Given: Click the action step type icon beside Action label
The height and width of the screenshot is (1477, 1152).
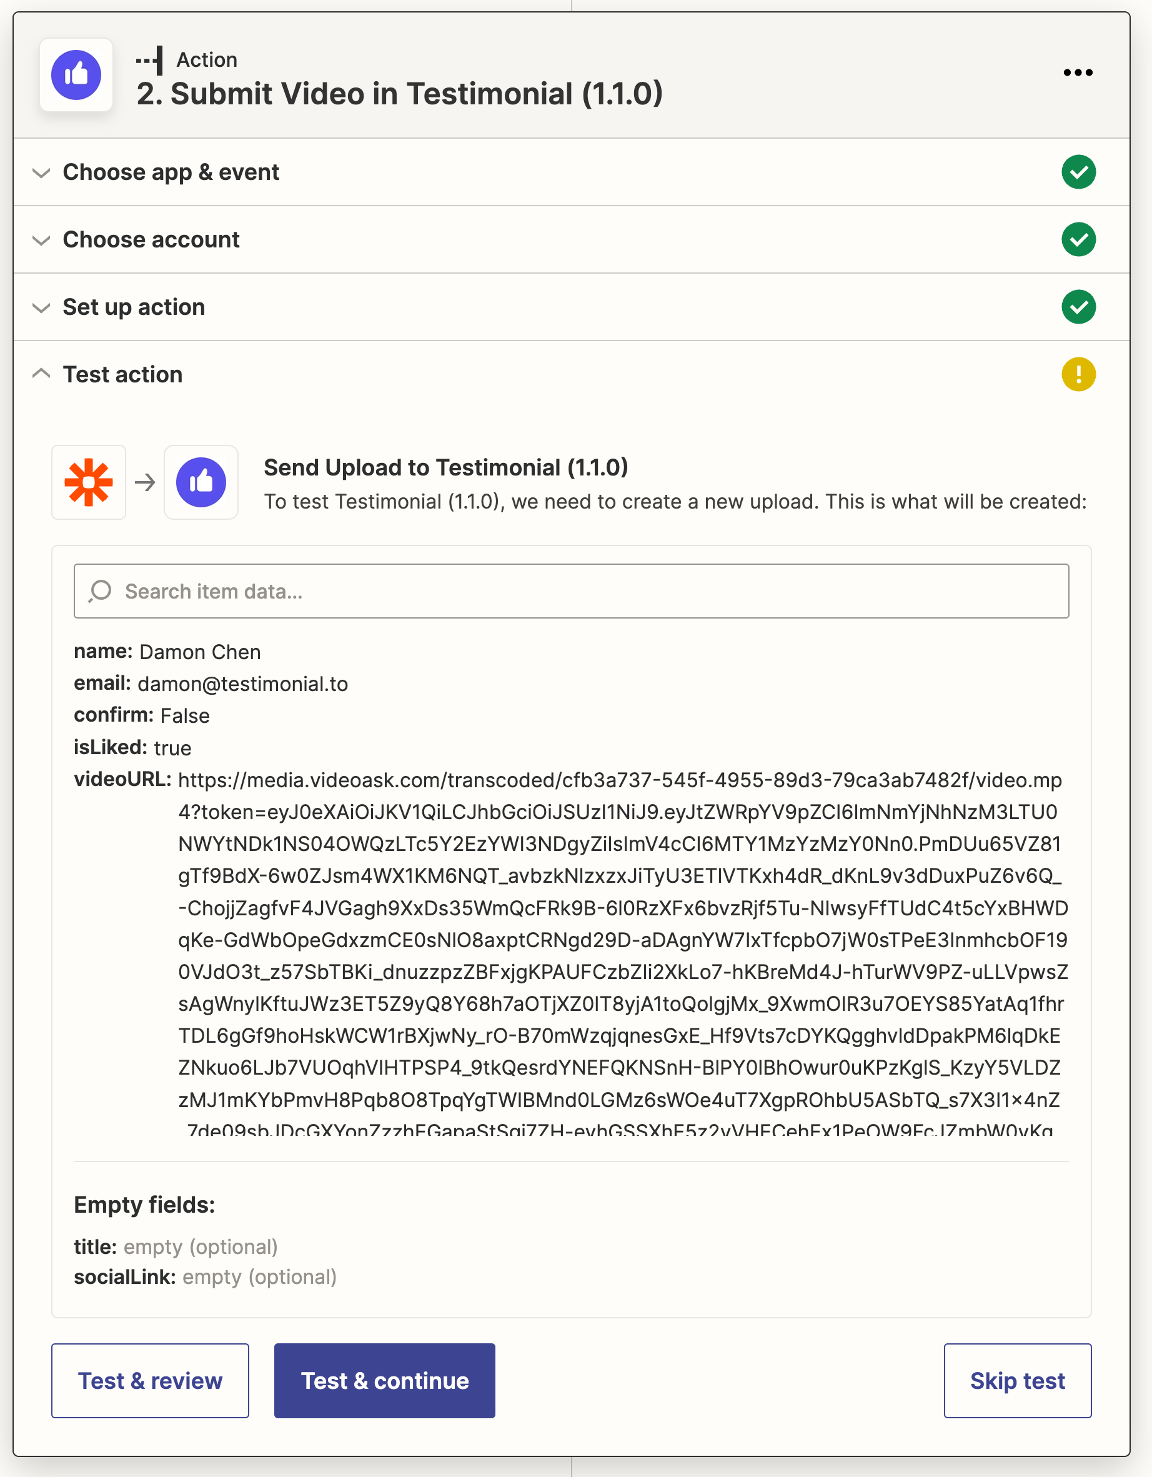Looking at the screenshot, I should click(150, 60).
